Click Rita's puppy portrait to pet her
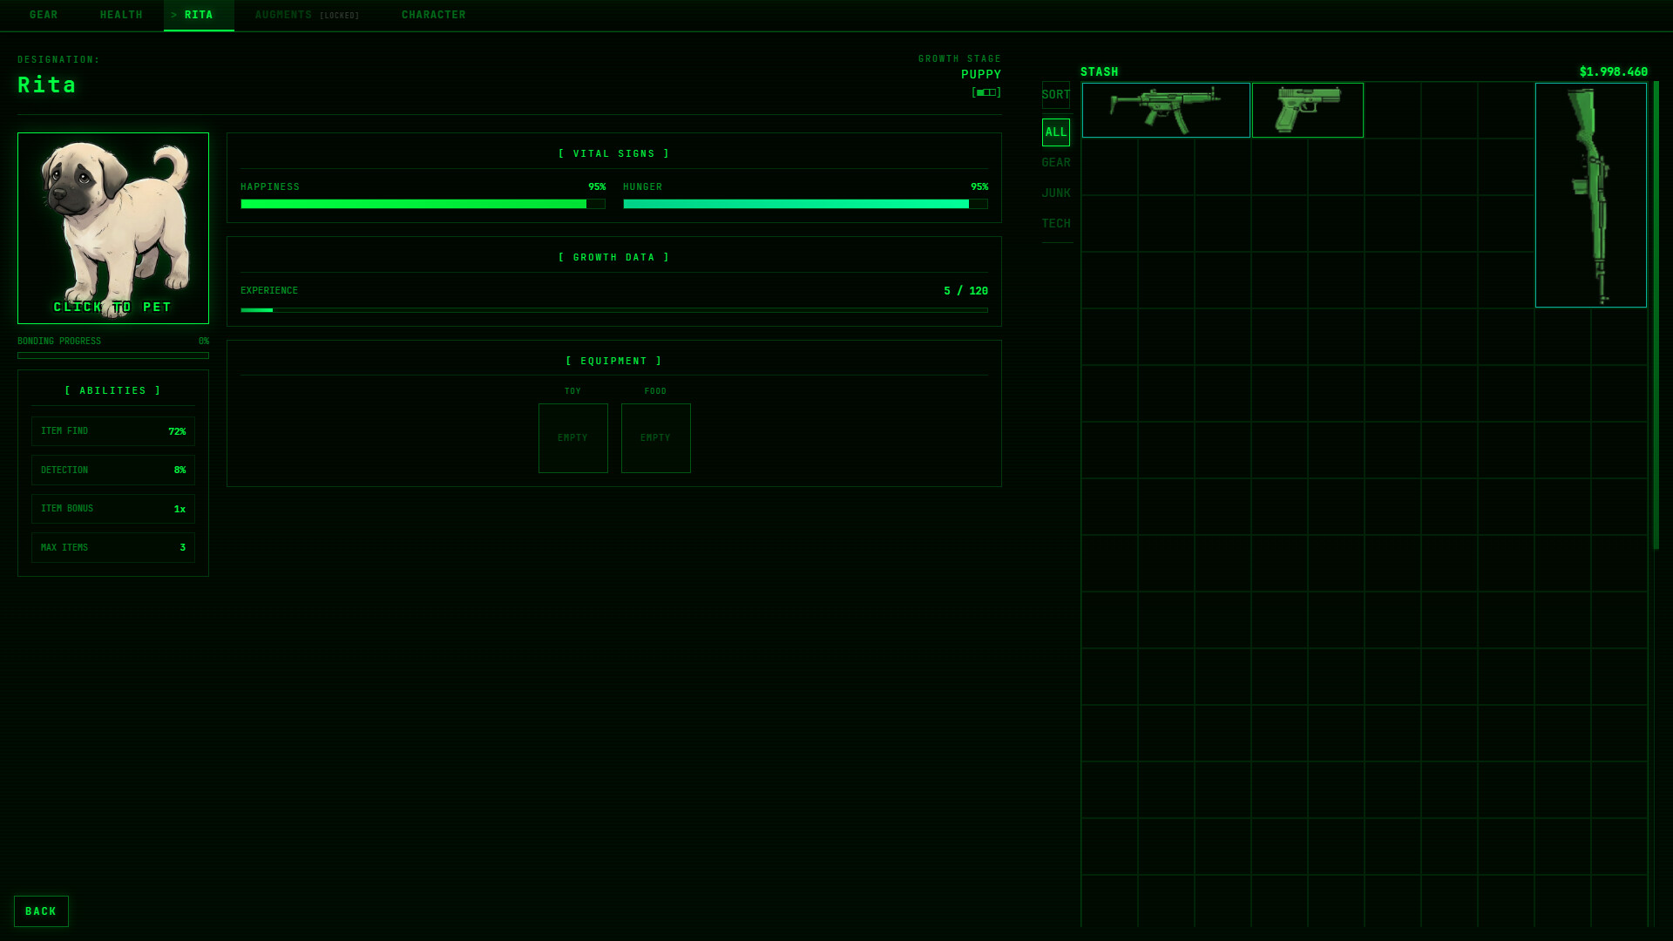 [112, 227]
